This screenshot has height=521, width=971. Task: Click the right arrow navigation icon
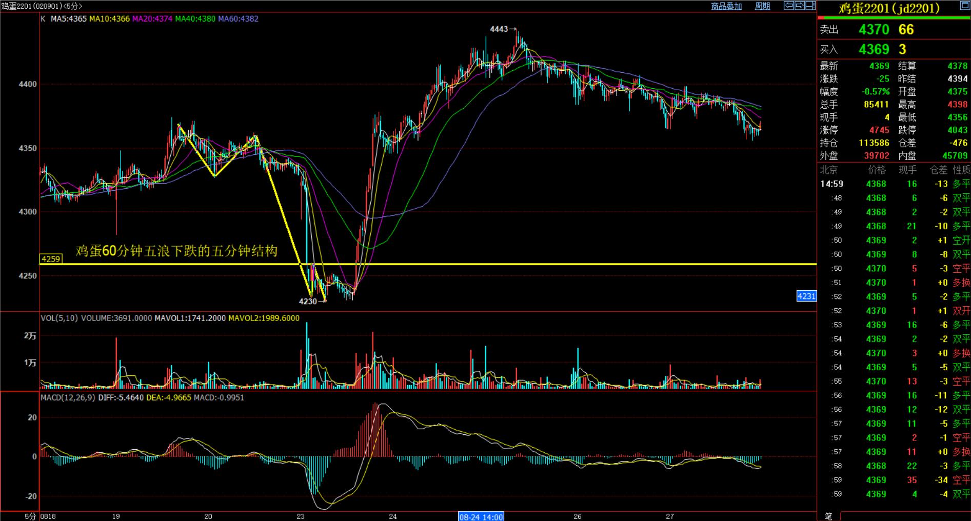tap(799, 6)
